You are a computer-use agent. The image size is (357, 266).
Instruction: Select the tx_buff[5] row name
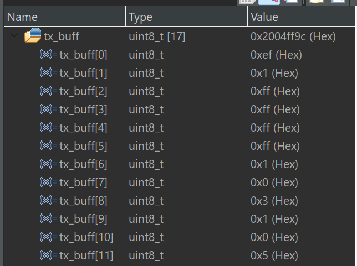point(83,146)
